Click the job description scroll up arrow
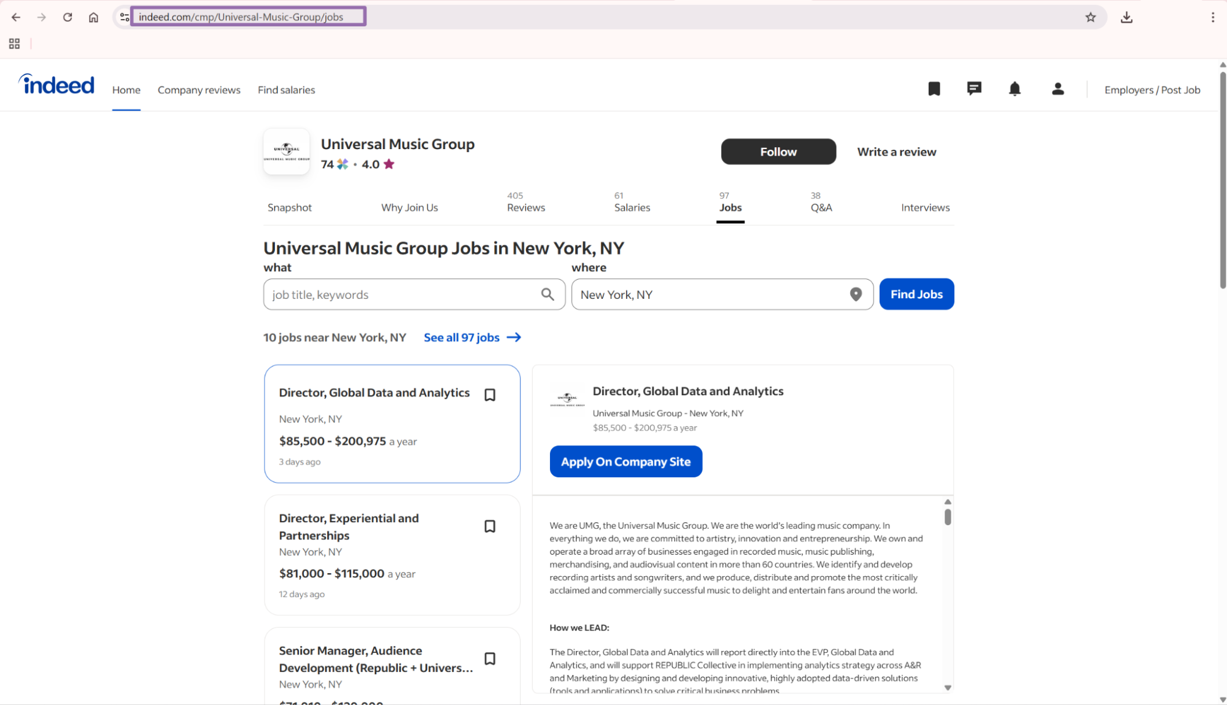Image resolution: width=1227 pixels, height=705 pixels. pyautogui.click(x=948, y=502)
